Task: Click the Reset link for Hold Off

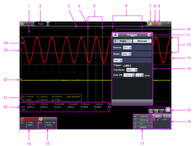Action: pyautogui.click(x=146, y=74)
